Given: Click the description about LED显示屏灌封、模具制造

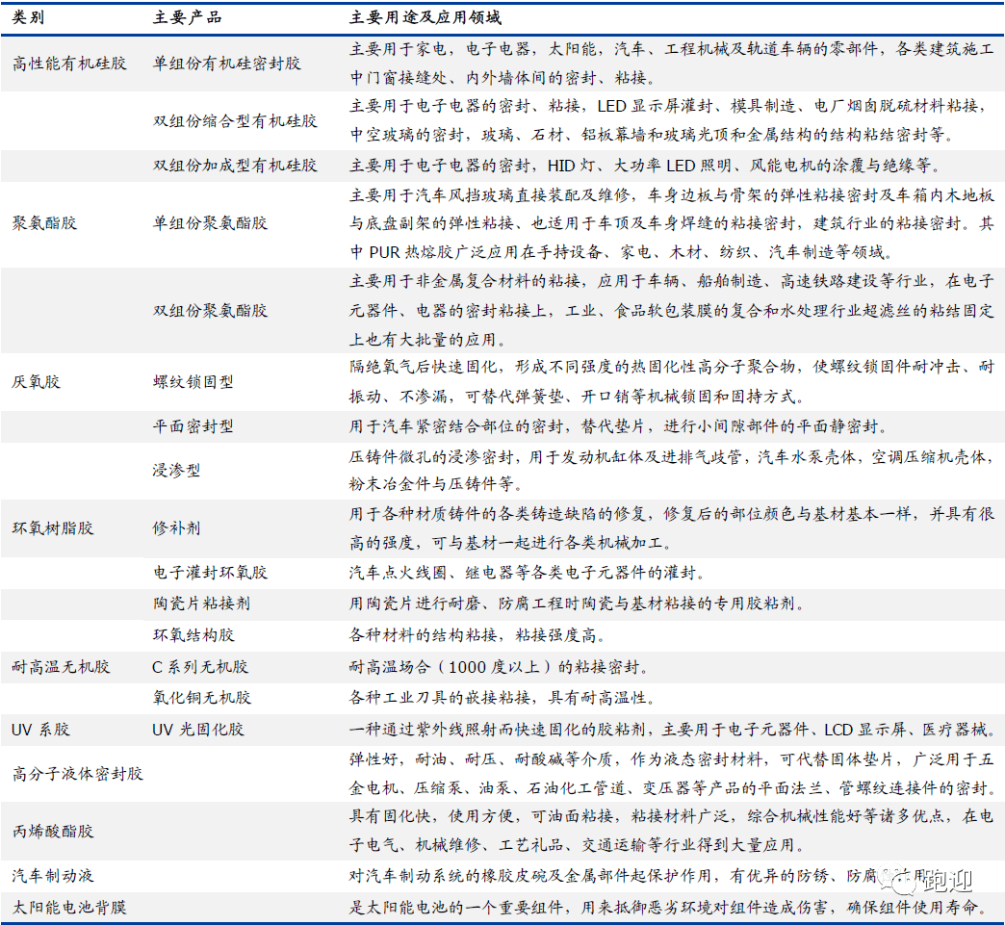Looking at the screenshot, I should pyautogui.click(x=669, y=121).
